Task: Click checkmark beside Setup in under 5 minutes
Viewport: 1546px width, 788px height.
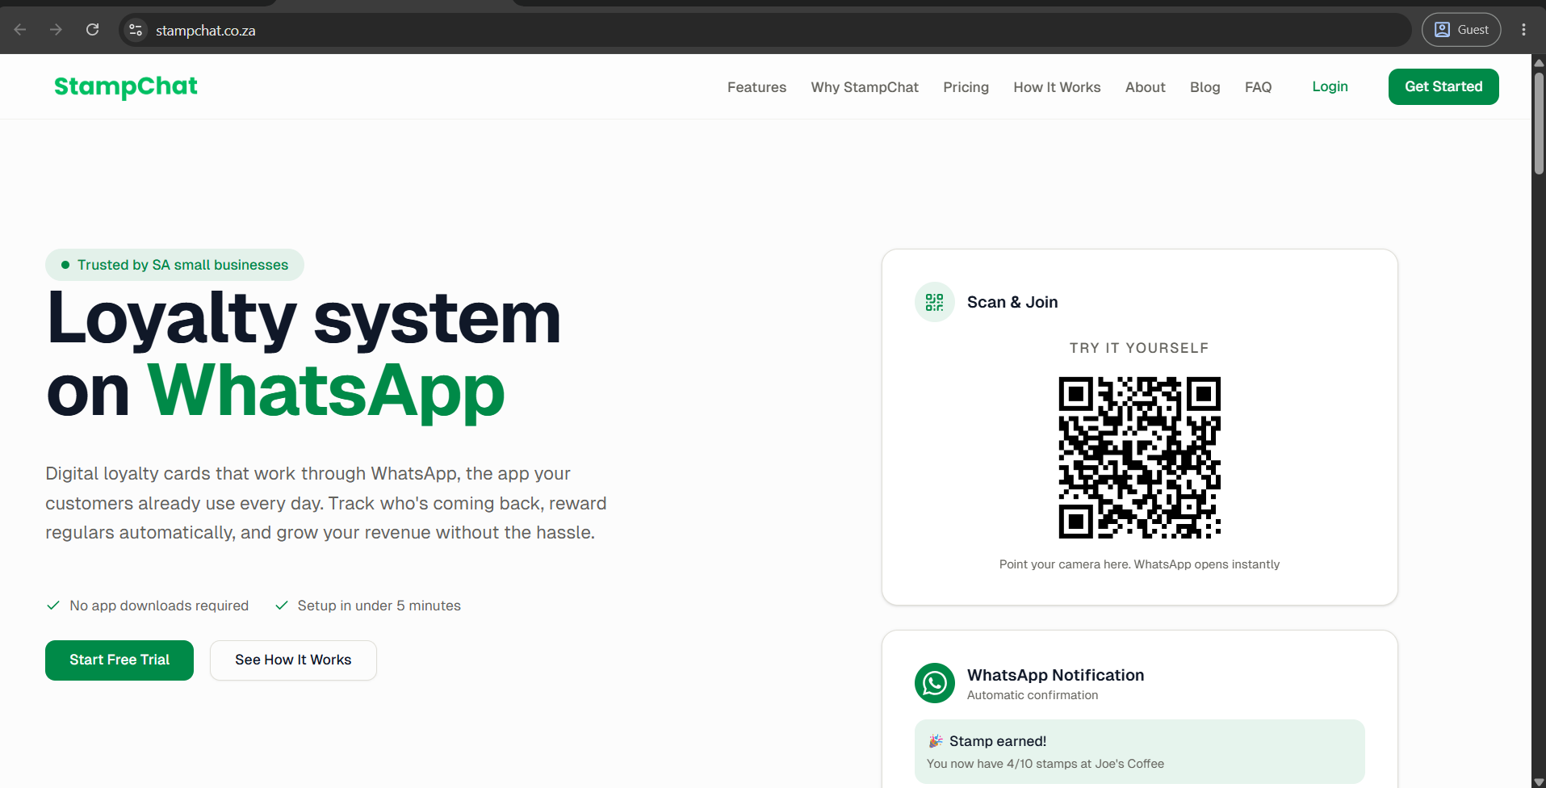Action: [x=282, y=606]
